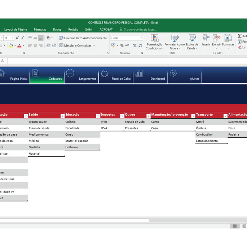
Task: Apply the yellow fill color
Action: click(x=11, y=45)
